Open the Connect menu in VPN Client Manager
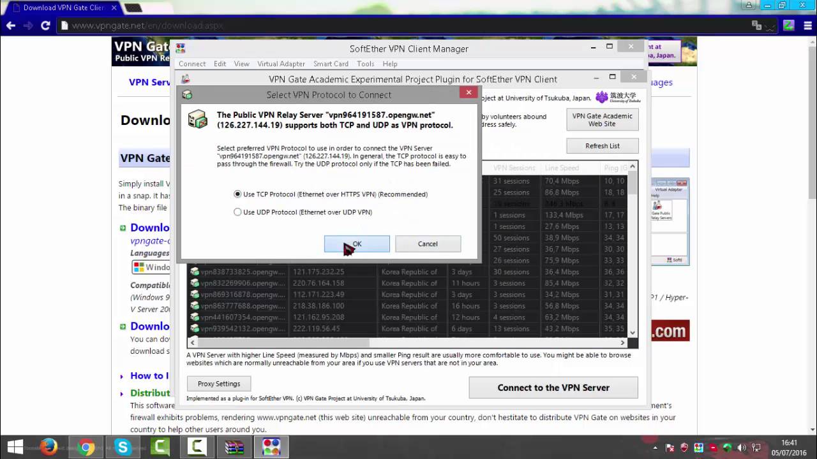 [192, 64]
